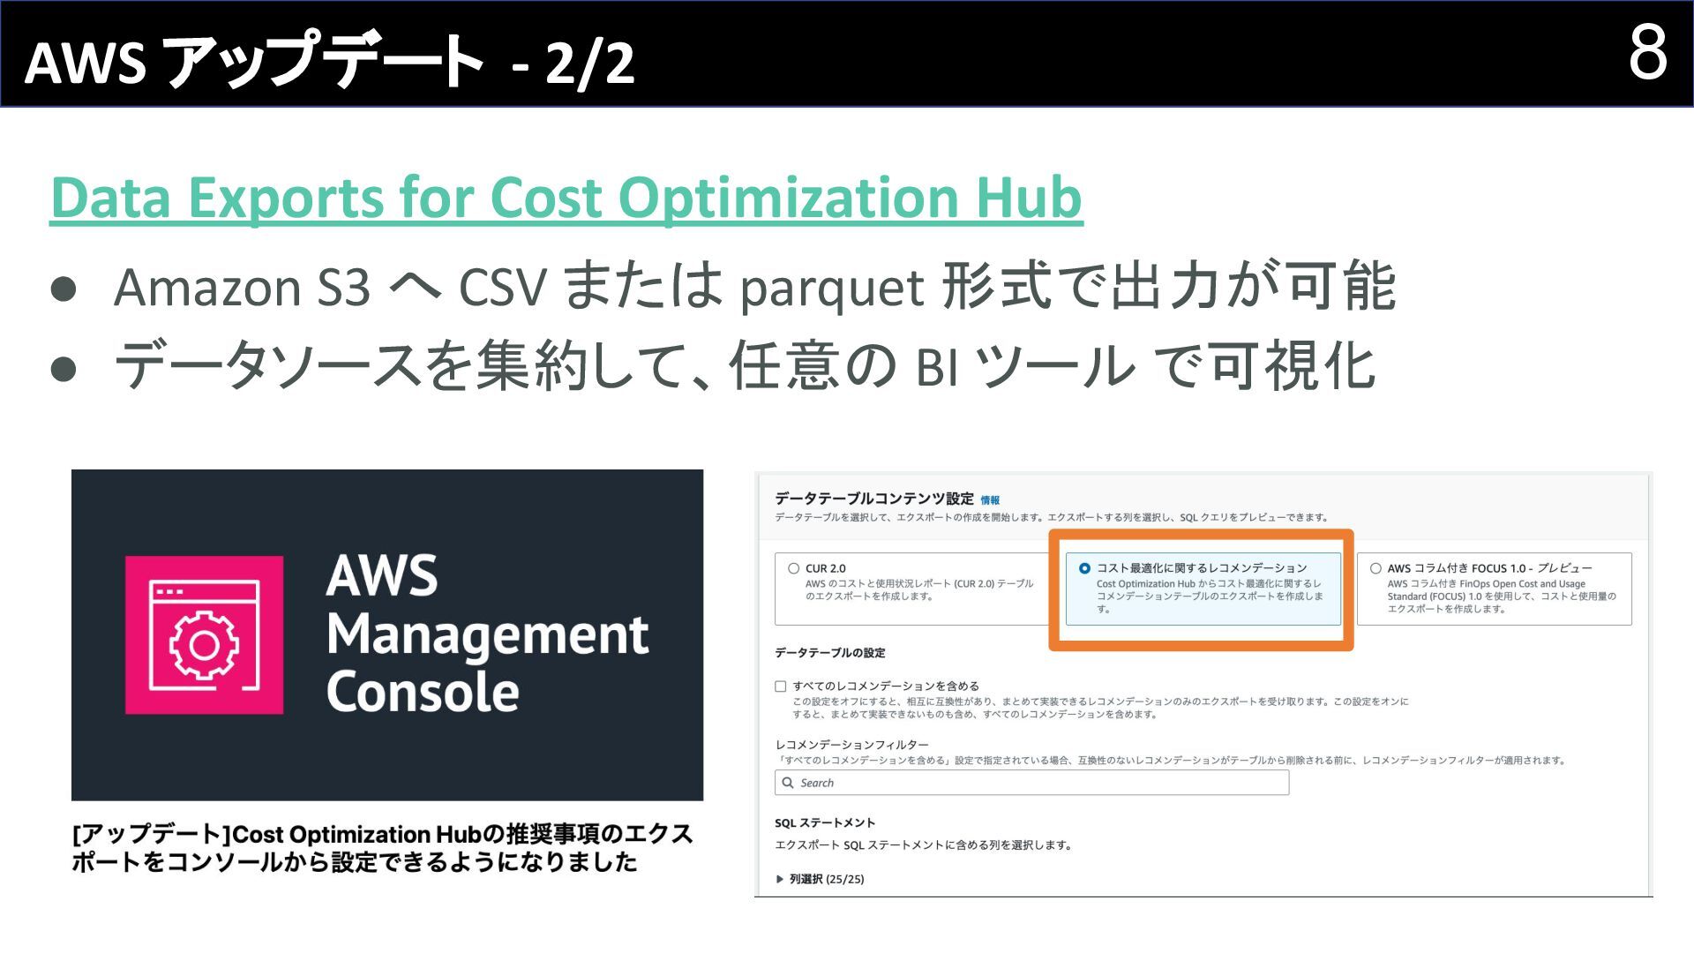Click the magnifier icon in the Search field
The width and height of the screenshot is (1694, 953).
point(788,783)
